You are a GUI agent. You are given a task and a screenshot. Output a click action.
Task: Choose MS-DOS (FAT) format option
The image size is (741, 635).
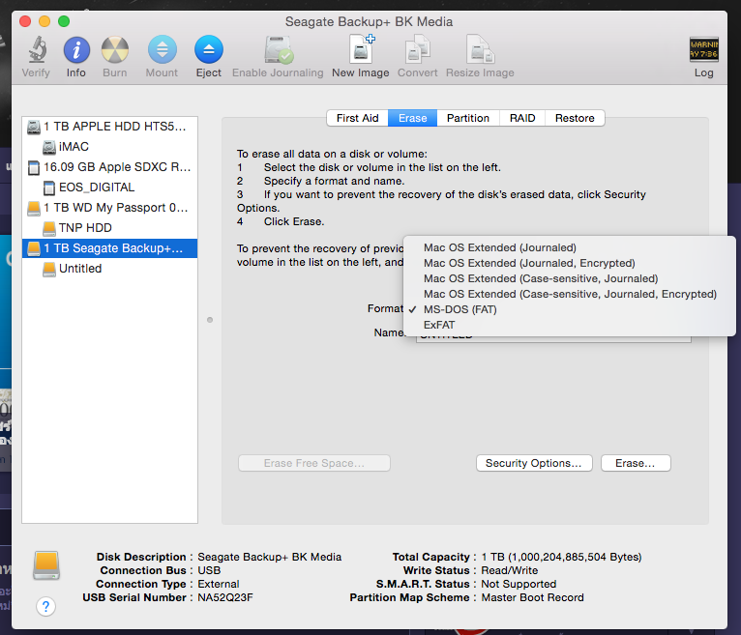[570, 309]
